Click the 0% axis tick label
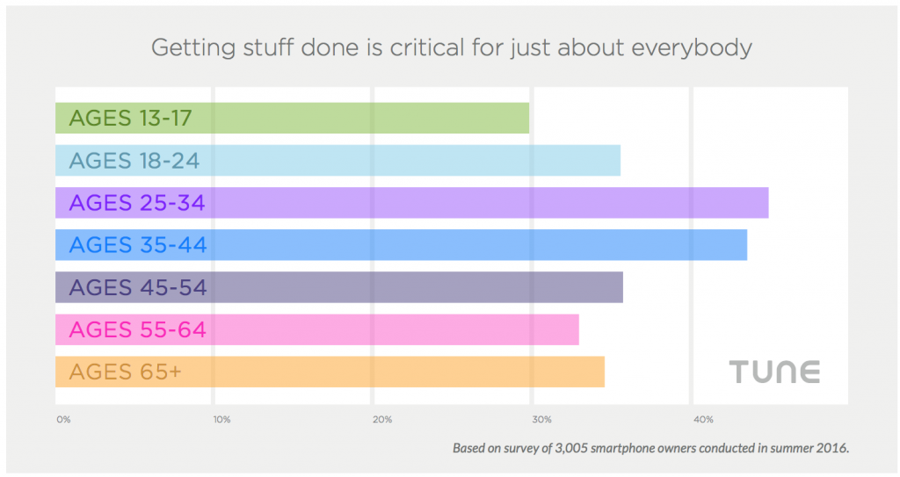 click(63, 420)
